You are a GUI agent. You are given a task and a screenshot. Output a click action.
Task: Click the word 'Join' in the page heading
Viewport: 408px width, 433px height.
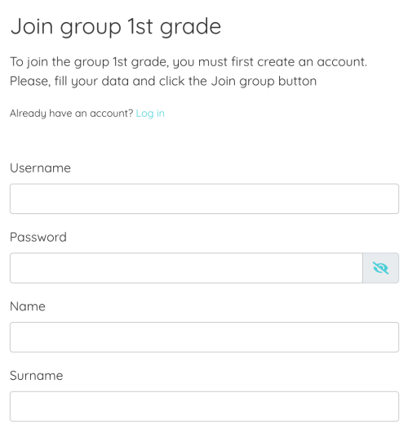32,26
